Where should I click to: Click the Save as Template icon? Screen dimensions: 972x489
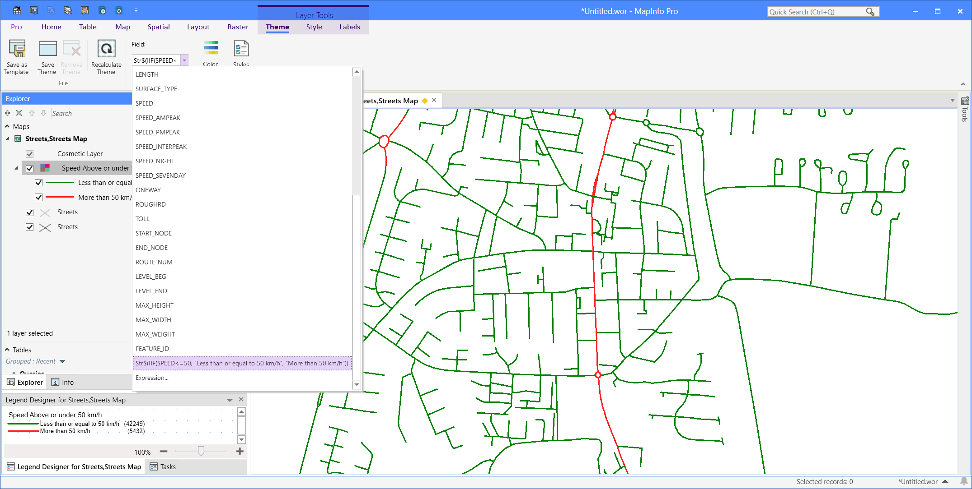click(17, 49)
